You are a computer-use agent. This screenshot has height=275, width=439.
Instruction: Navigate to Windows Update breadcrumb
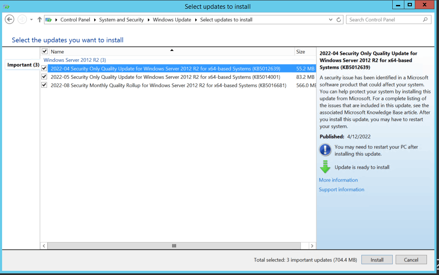pyautogui.click(x=172, y=20)
